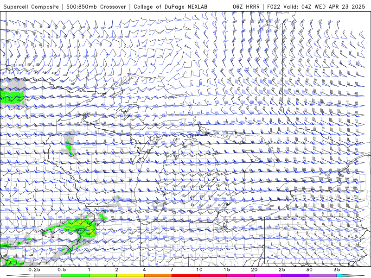
Task: Click the F022 Valid: 04Z WED APR 23 2025 text
Action: [316, 6]
